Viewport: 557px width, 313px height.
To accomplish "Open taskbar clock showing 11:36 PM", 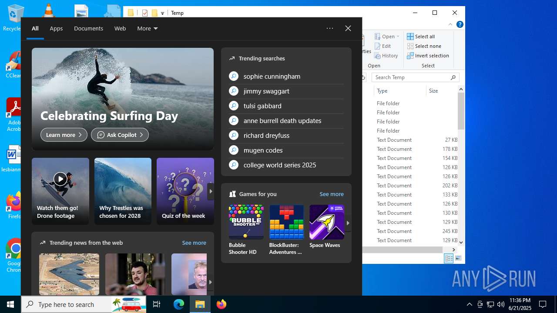I will point(520,304).
